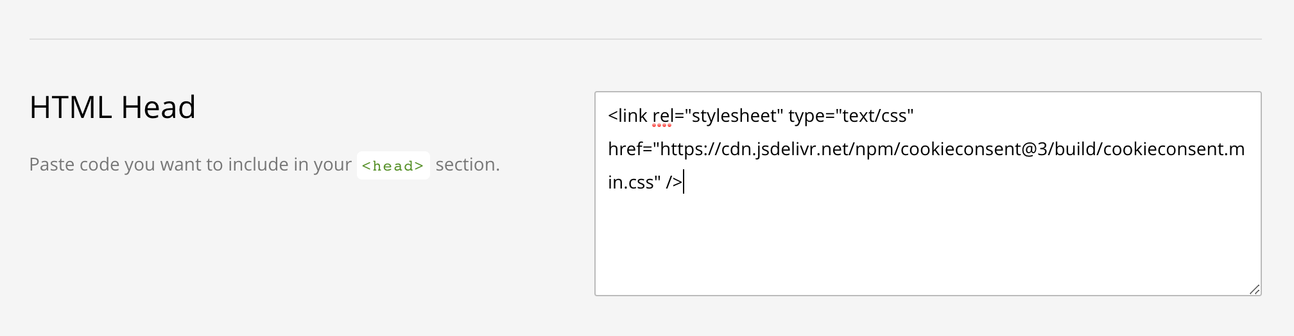Click the href attribute name
Screen dimensions: 1294x336
point(625,149)
